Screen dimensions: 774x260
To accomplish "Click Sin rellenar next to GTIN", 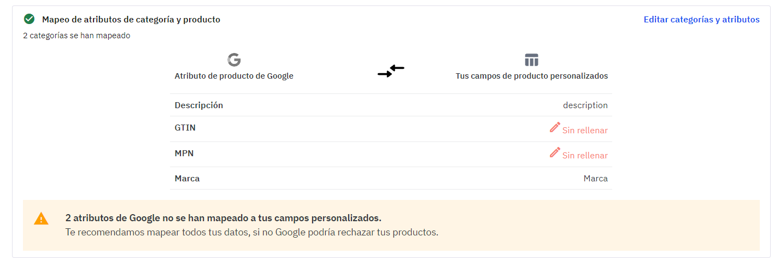I will pos(585,130).
